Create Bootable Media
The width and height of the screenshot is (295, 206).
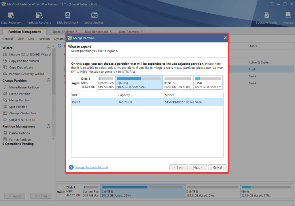click(266, 18)
